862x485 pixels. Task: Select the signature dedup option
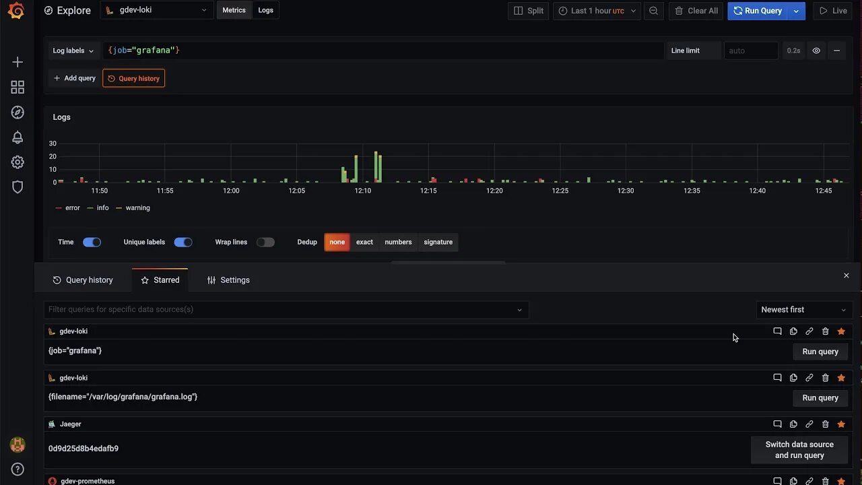(438, 242)
